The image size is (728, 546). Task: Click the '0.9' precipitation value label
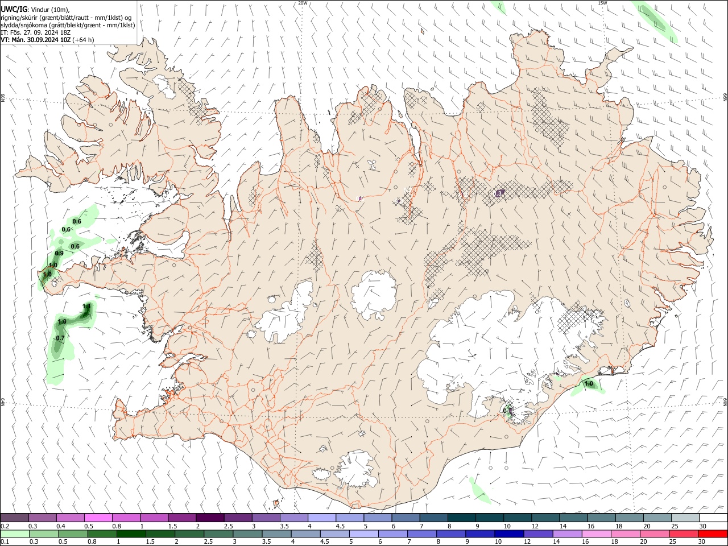click(x=59, y=253)
